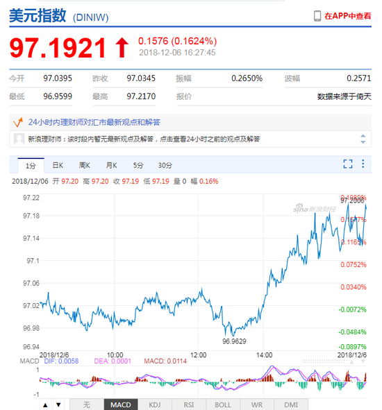Select the 1分 chart tab

[x=31, y=166]
